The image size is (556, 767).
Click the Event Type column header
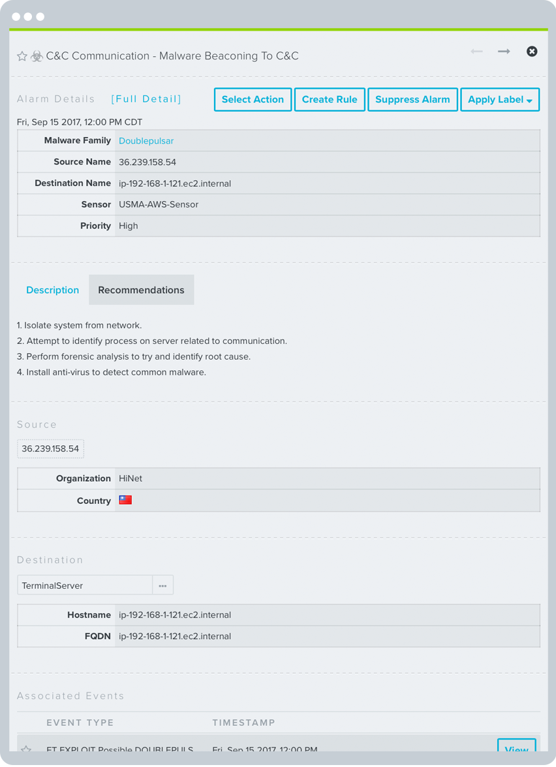click(x=80, y=723)
